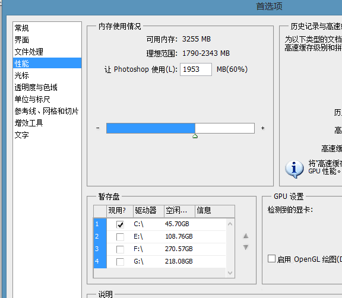Enable the F:\ scratch disk checkbox

coord(120,249)
